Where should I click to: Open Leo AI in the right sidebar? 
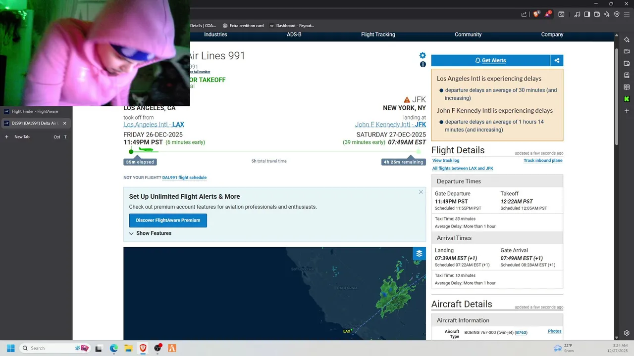pos(627,40)
